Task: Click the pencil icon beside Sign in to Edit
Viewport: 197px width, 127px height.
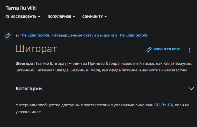Action: 149,49
